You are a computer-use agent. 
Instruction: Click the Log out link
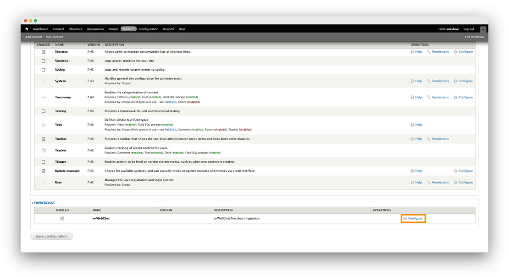pyautogui.click(x=469, y=29)
